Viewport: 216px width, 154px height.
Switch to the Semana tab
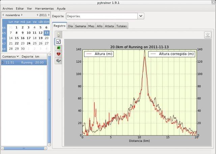click(x=80, y=26)
